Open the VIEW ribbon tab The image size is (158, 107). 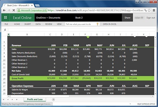(x=59, y=24)
